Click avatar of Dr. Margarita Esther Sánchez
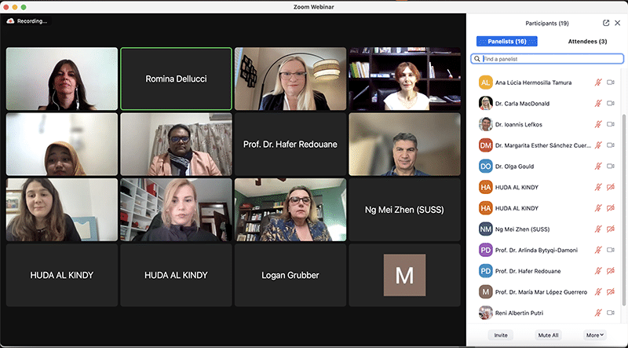 click(x=485, y=145)
